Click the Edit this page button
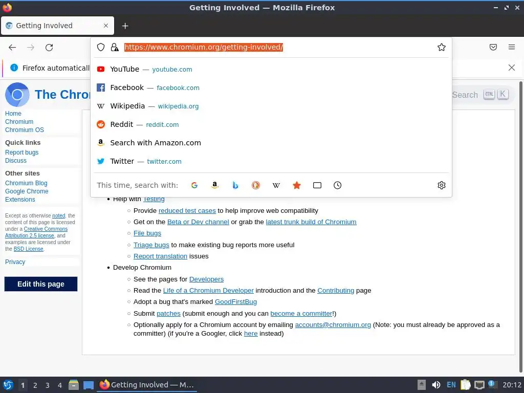Screen dimensions: 524x393 [x=41, y=284]
